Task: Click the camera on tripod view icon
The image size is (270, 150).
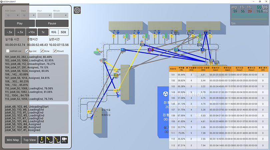Action: [x=64, y=140]
